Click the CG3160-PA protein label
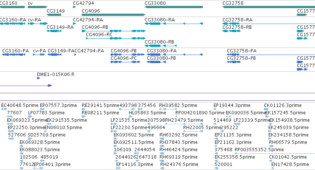The image size is (315, 170). point(16,51)
